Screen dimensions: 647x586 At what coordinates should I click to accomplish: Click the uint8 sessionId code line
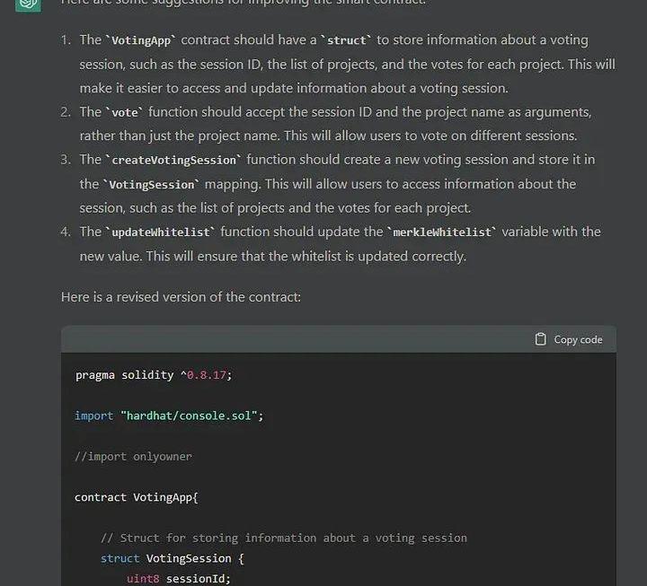click(x=179, y=579)
